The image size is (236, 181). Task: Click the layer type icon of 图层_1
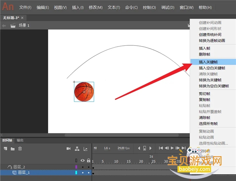click(x=15, y=173)
